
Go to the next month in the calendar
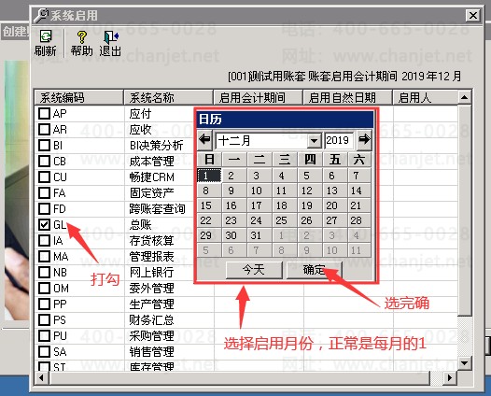coord(364,139)
